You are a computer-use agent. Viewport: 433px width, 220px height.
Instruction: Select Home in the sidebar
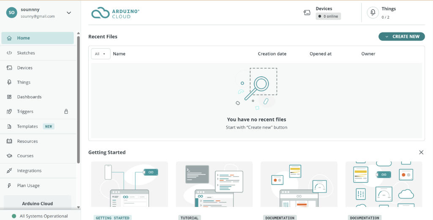tap(38, 38)
